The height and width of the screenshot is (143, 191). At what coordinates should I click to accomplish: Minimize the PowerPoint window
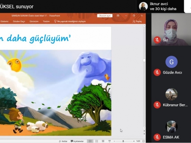(x=126, y=16)
